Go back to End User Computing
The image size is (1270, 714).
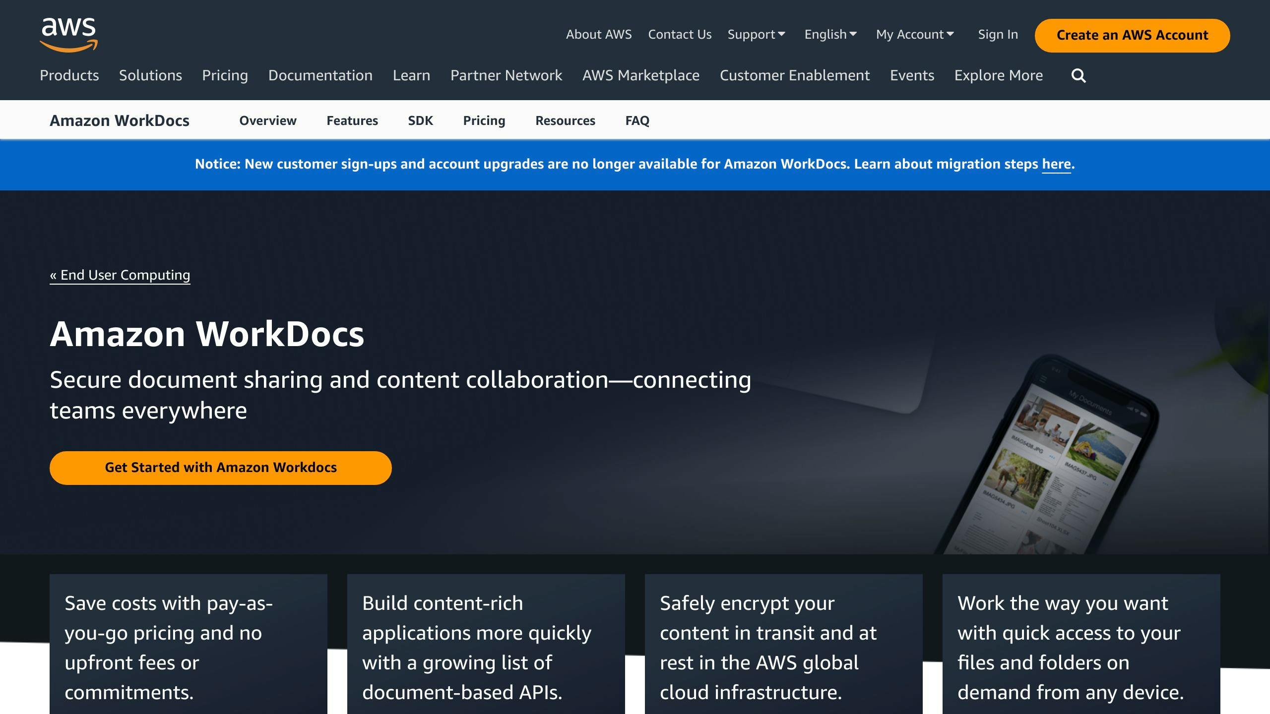click(x=120, y=275)
